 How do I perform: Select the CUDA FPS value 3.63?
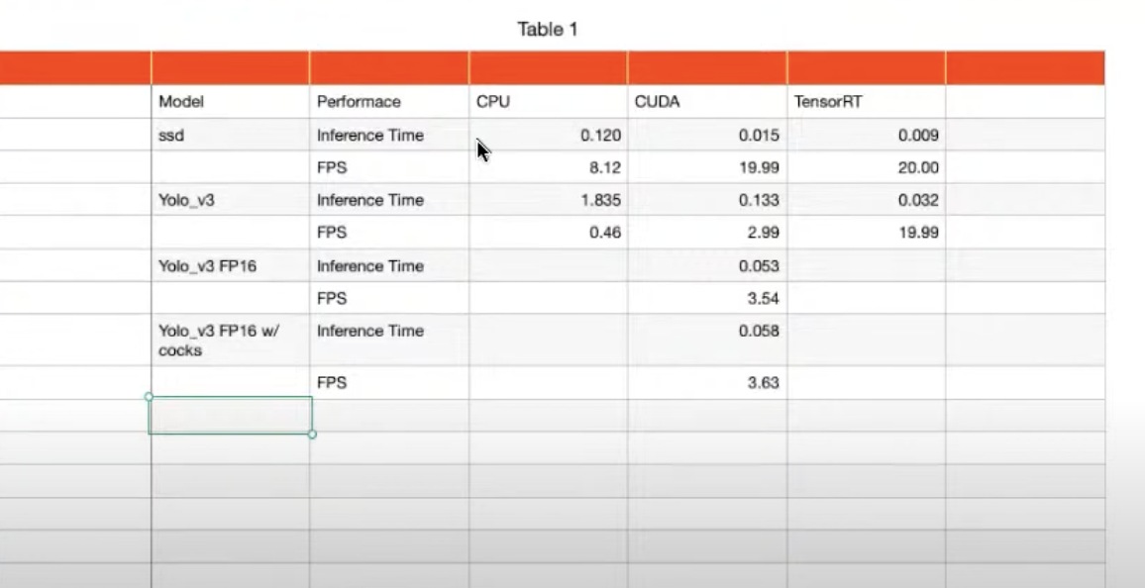tap(762, 383)
